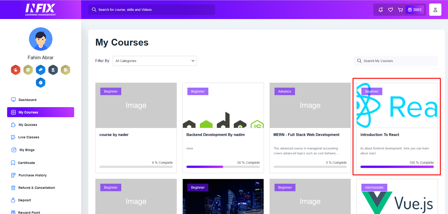Image resolution: width=448 pixels, height=214 pixels.
Task: Open the wishlist heart icon
Action: coord(391,10)
